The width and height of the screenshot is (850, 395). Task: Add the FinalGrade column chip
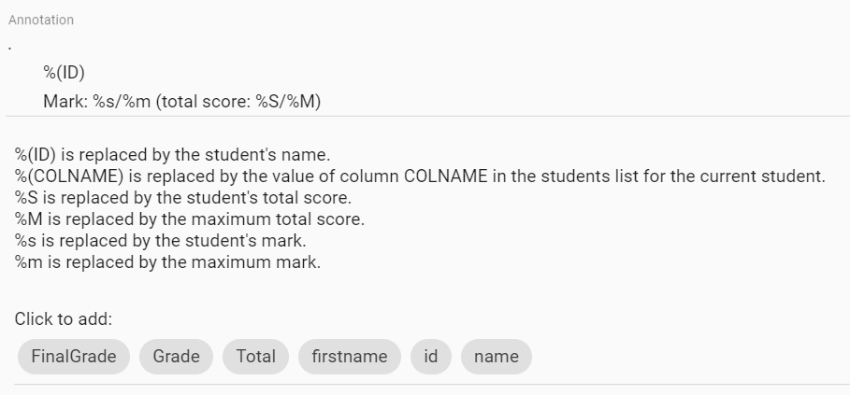click(74, 357)
